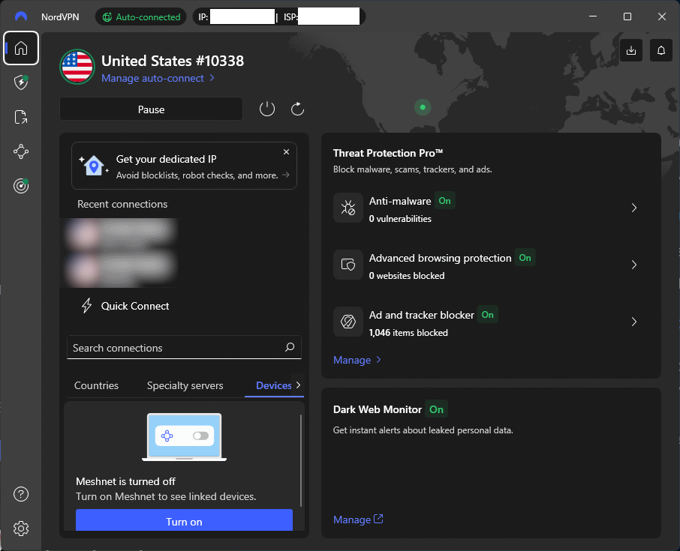Click Manage auto-connect link
This screenshot has height=551, width=680.
[x=158, y=78]
